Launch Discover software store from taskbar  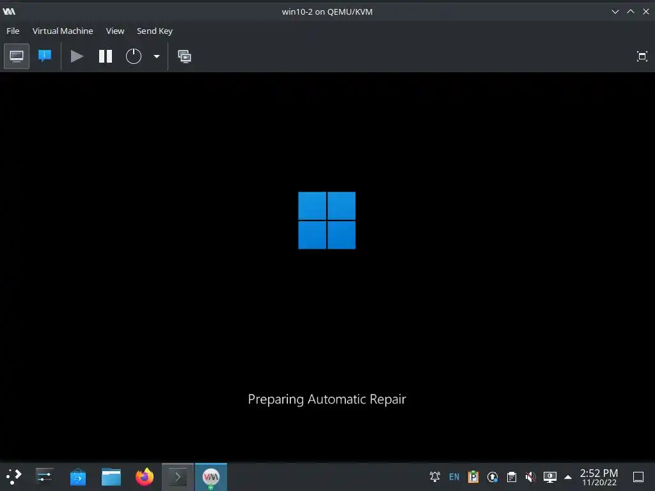[x=77, y=477]
